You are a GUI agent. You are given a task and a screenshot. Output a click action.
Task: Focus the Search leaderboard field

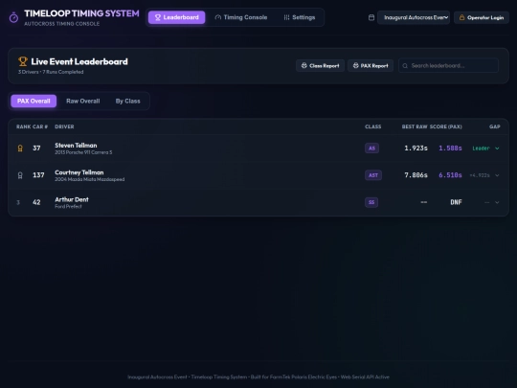coord(448,66)
